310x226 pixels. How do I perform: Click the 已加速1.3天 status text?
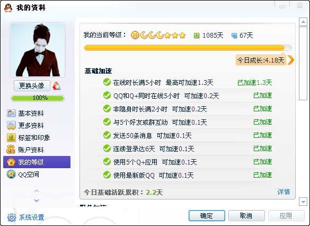coord(255,82)
